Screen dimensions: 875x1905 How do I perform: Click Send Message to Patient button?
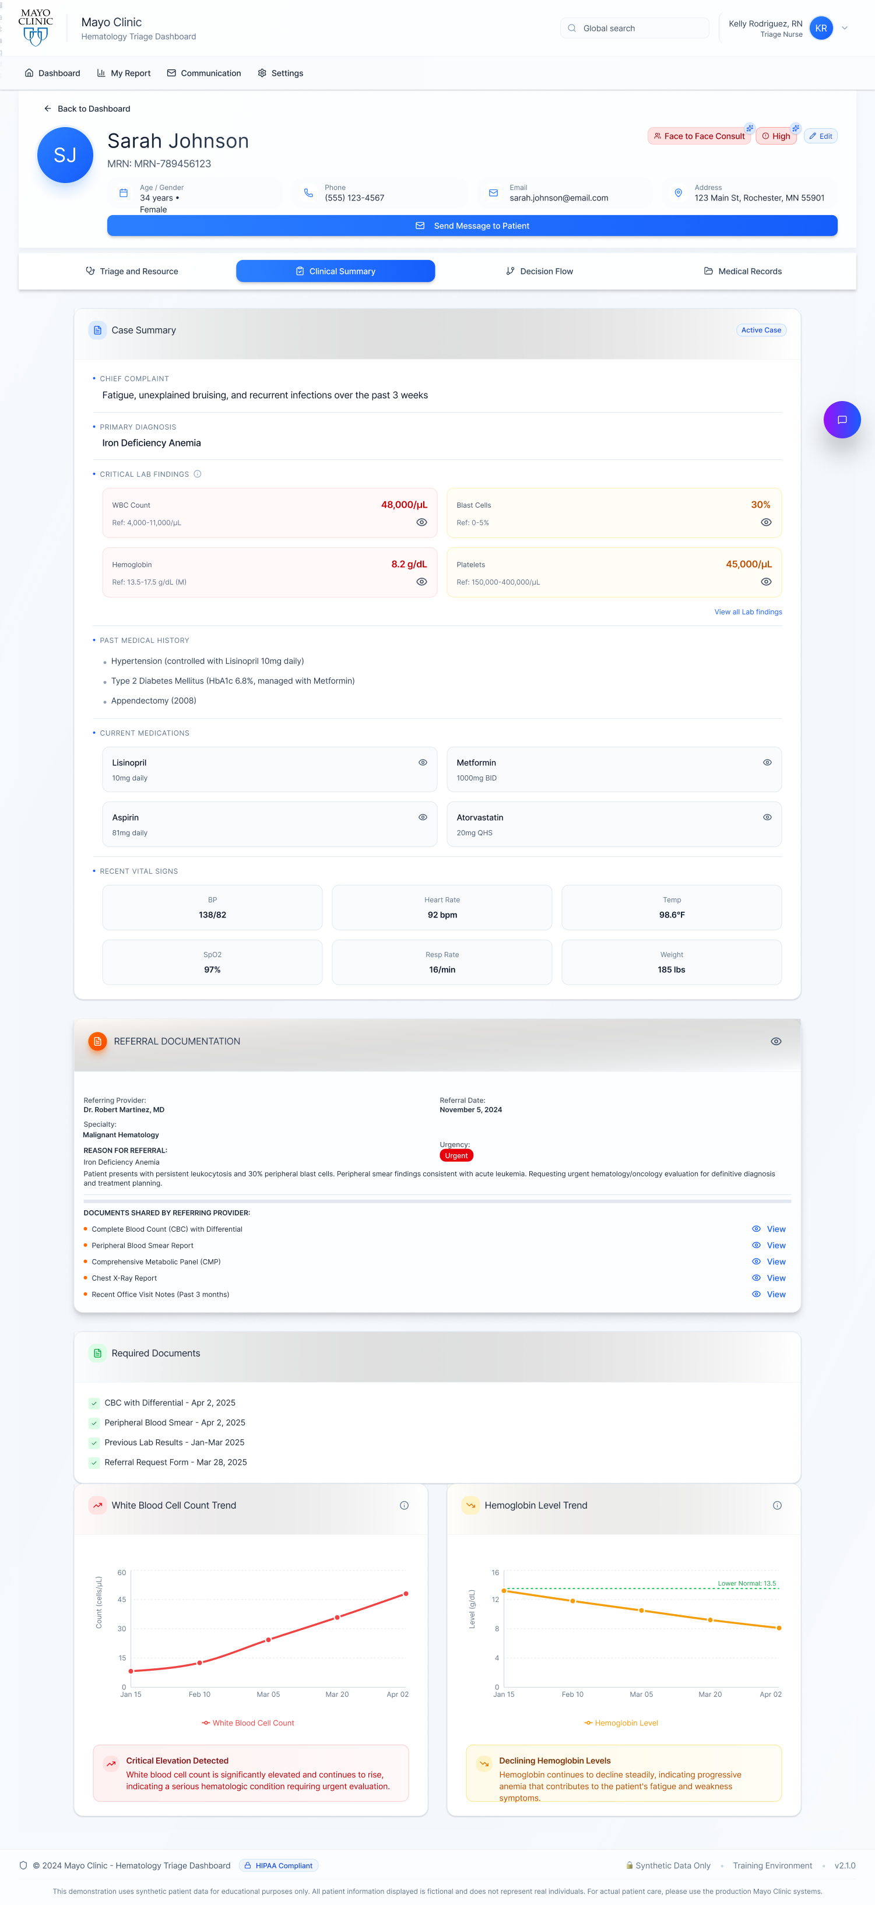[472, 226]
